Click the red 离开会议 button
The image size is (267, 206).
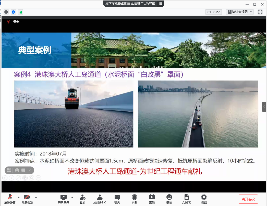pyautogui.click(x=248, y=199)
